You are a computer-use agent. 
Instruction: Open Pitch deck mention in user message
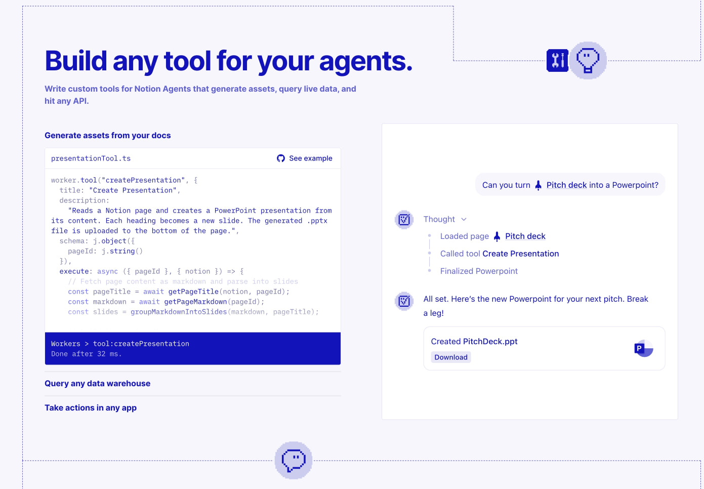(567, 185)
